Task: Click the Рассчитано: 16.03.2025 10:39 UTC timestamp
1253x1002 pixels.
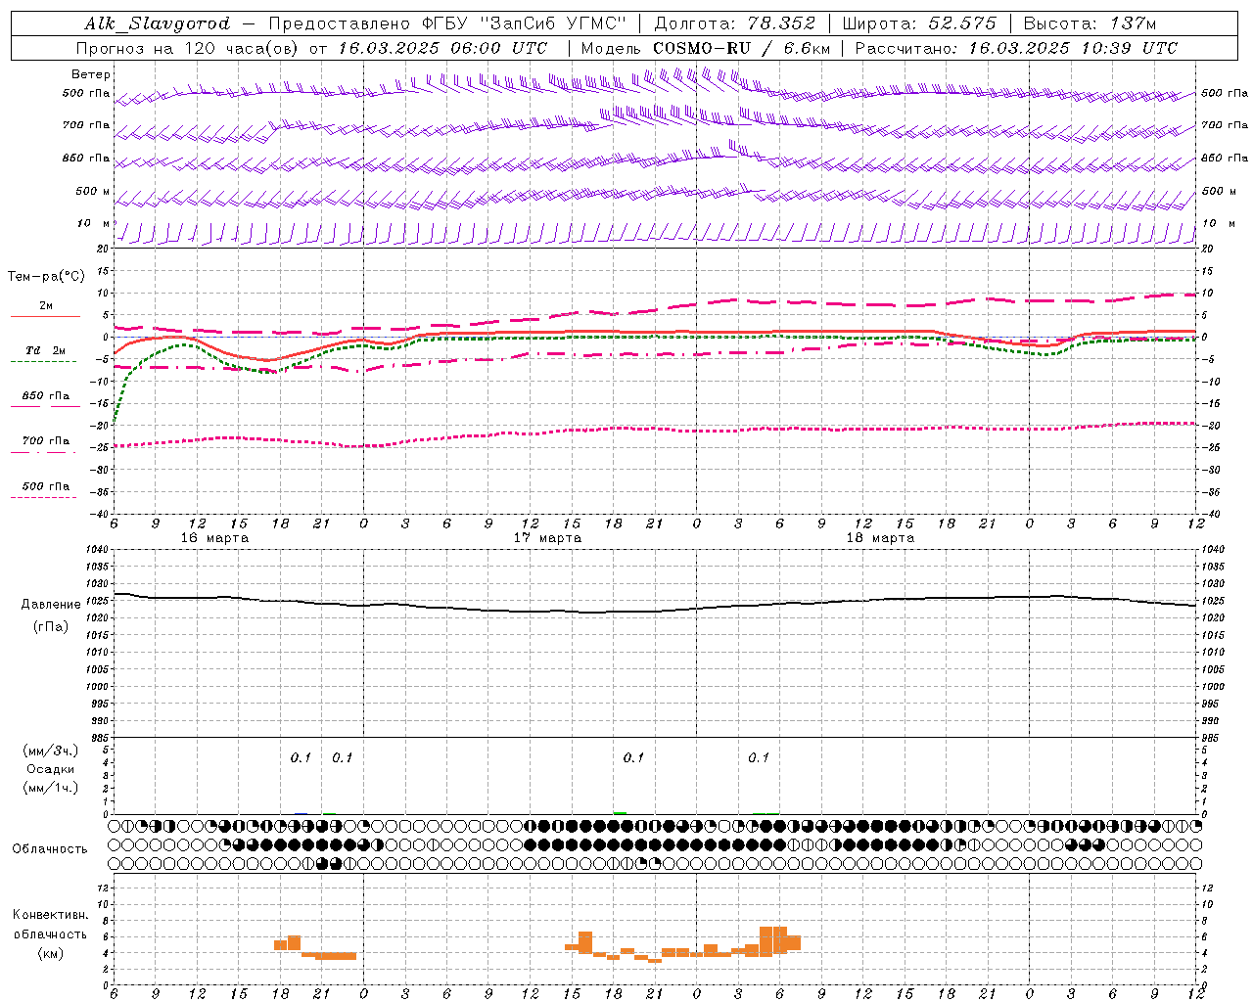Action: (x=1016, y=48)
